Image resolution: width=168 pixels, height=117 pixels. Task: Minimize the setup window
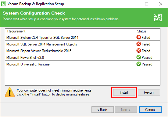(133, 4)
